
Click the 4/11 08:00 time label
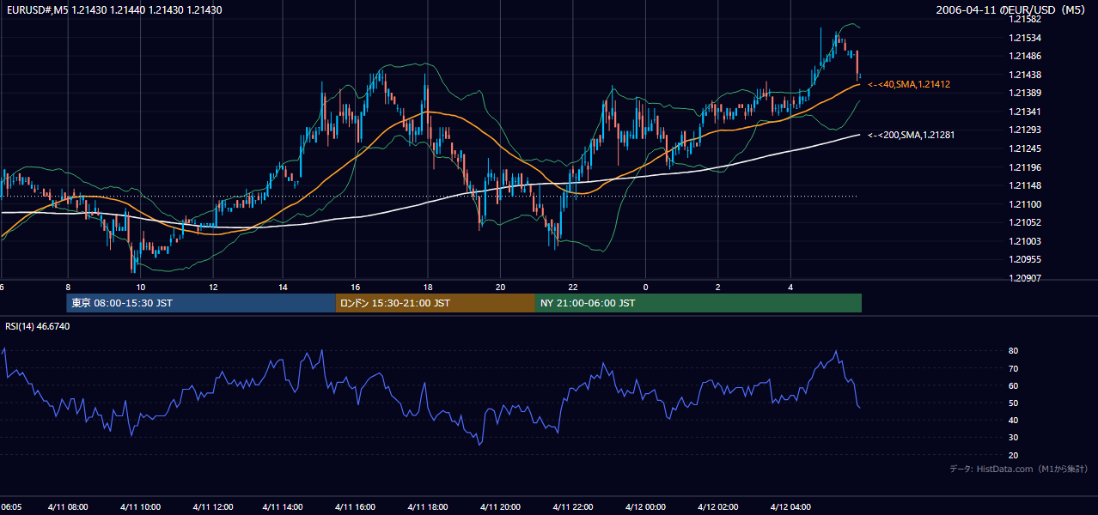(66, 507)
